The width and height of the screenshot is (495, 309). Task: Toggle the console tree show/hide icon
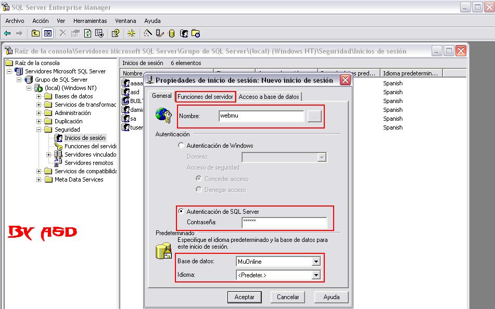click(x=48, y=33)
